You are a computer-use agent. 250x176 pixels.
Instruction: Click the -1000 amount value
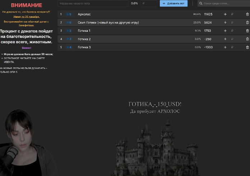click(x=208, y=47)
